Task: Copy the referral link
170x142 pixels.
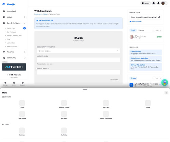Action: 159,17
